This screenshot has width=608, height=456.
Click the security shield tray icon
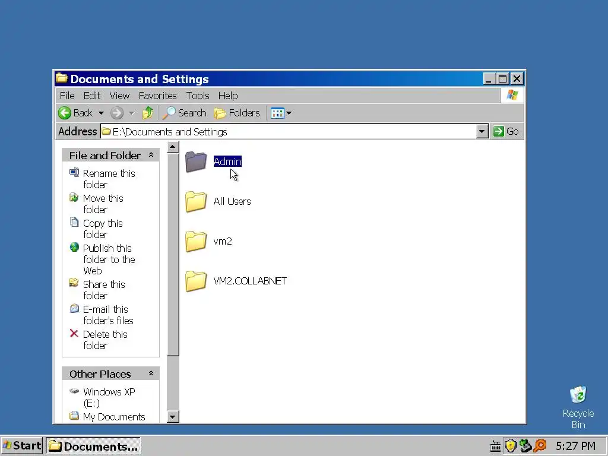(511, 446)
